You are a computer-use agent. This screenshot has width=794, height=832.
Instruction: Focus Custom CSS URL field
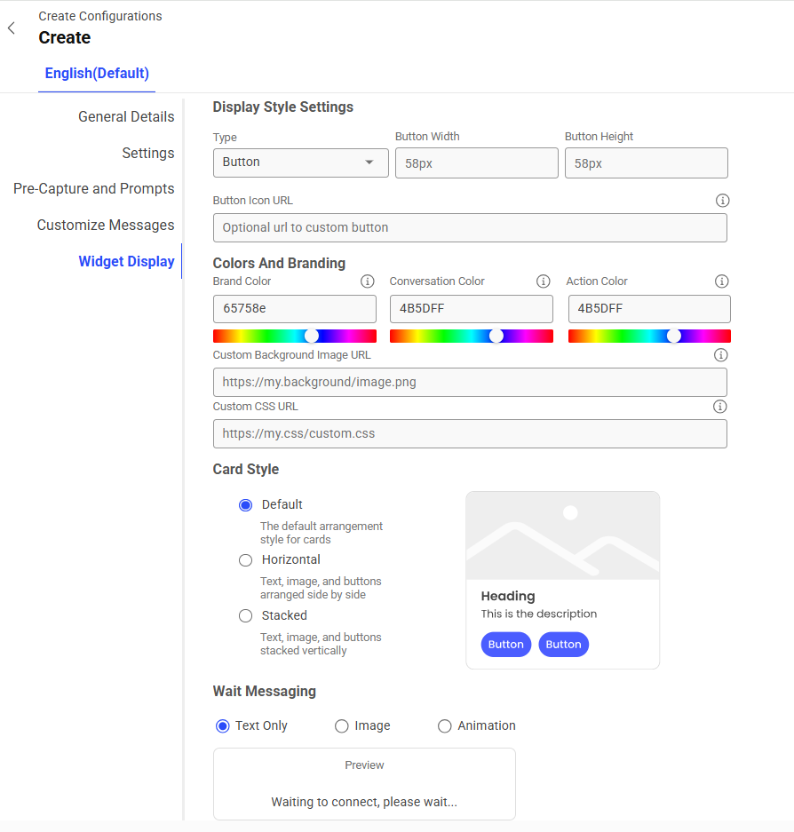[470, 433]
